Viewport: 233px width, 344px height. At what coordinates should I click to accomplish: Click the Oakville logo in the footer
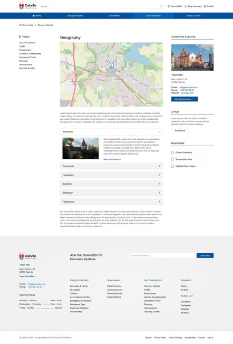click(28, 257)
